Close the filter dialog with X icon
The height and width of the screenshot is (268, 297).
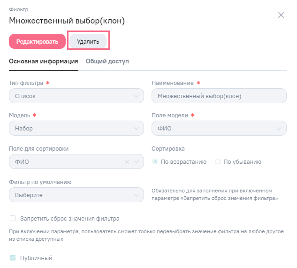click(x=281, y=15)
